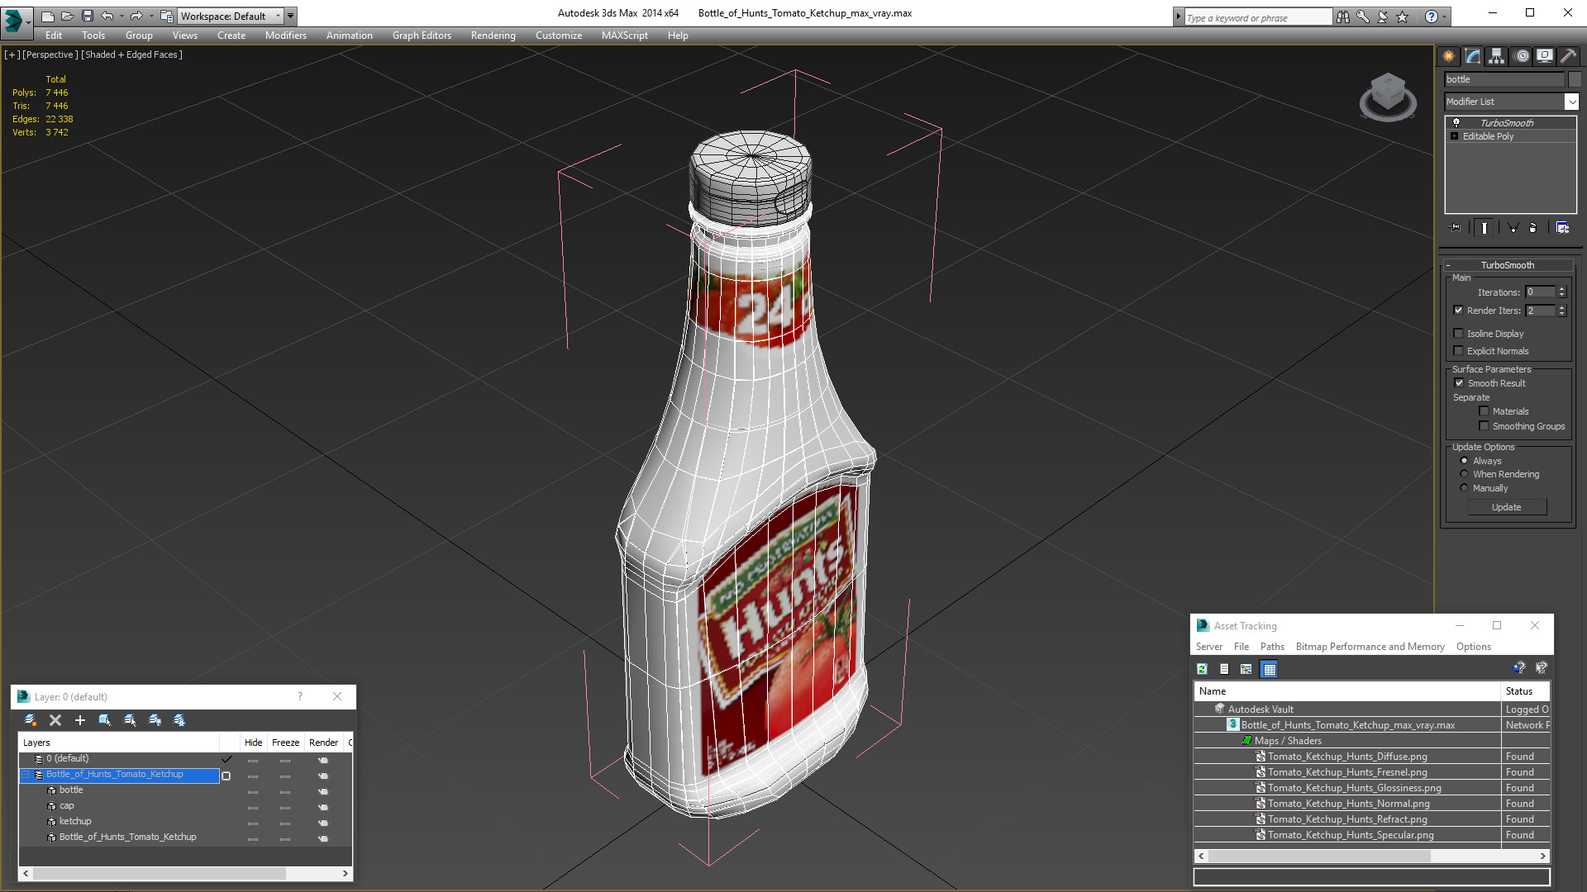Open the Help dropdown arrow in title bar
This screenshot has width=1587, height=892.
(1445, 17)
